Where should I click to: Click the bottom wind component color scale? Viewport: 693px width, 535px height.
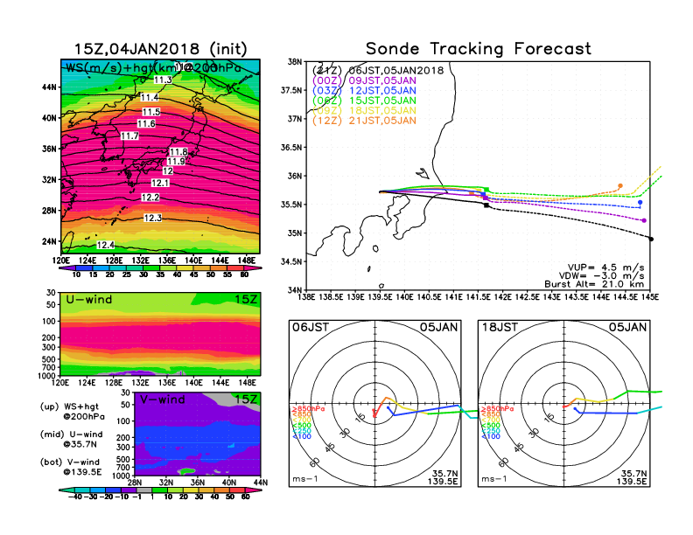[160, 496]
